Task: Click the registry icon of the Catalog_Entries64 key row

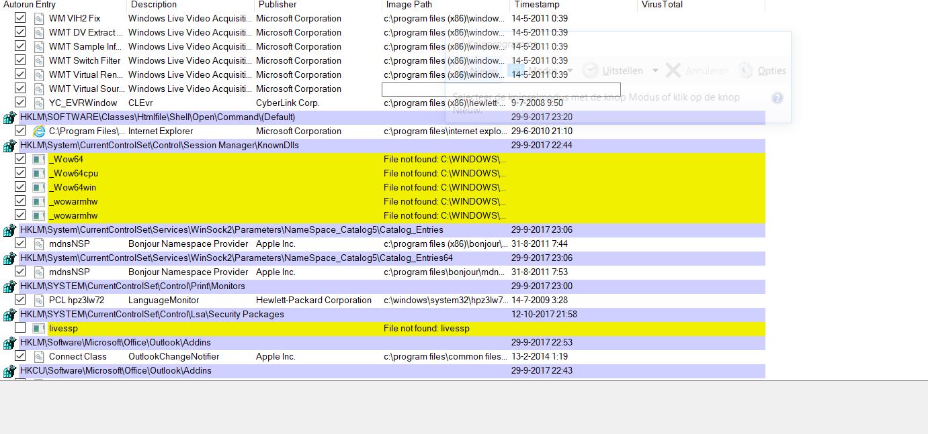Action: (9, 258)
